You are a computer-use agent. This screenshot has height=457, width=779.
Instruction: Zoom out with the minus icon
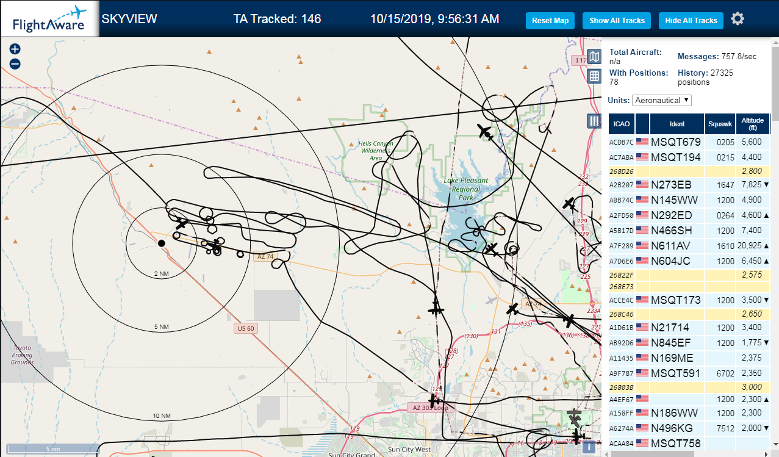click(15, 64)
